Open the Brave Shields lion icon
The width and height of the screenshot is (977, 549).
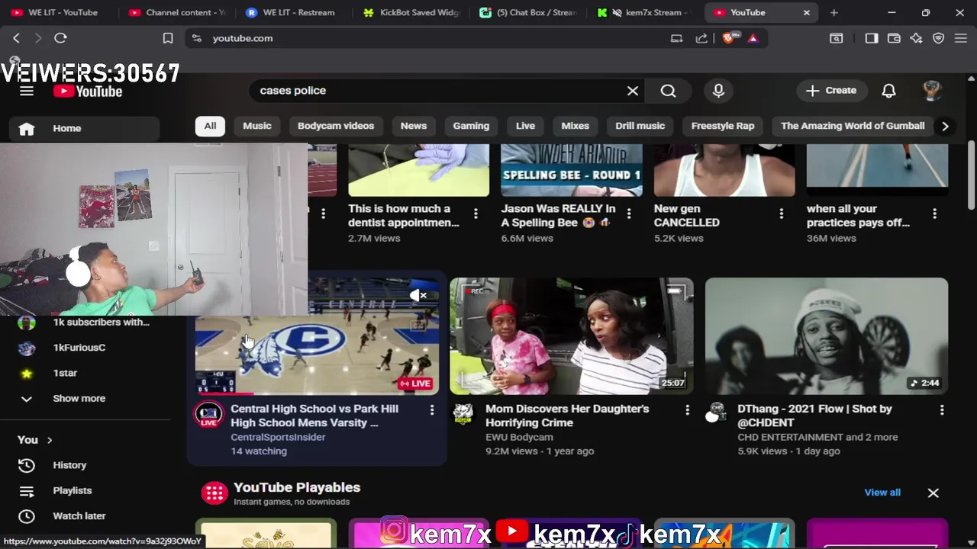coord(729,38)
